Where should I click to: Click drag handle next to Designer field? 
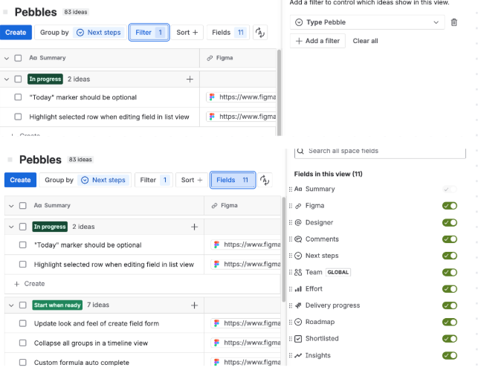(x=291, y=222)
